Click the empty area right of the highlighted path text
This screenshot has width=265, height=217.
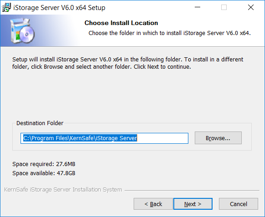(x=162, y=138)
